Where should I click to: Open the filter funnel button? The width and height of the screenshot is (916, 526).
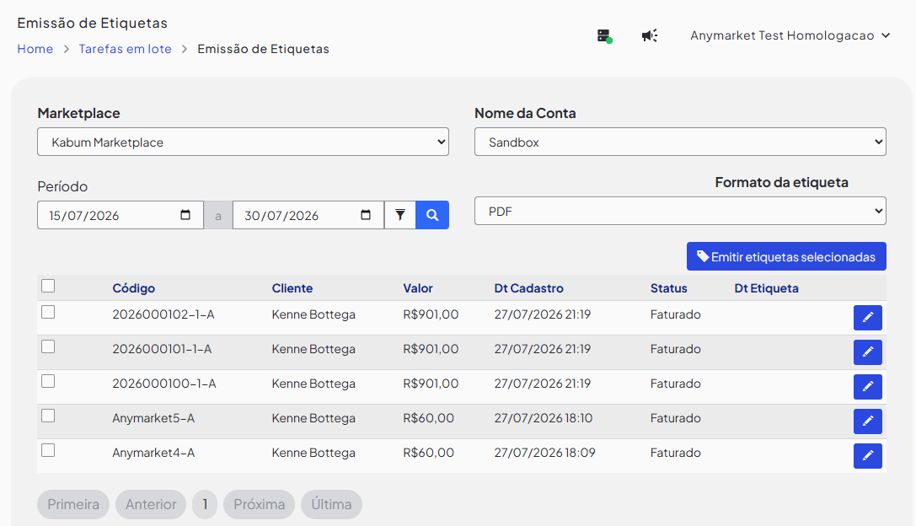tap(400, 215)
